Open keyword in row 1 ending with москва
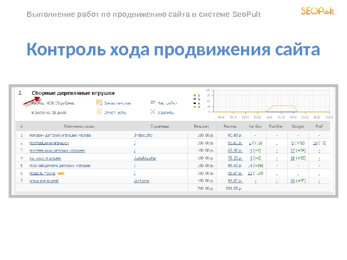 point(60,135)
